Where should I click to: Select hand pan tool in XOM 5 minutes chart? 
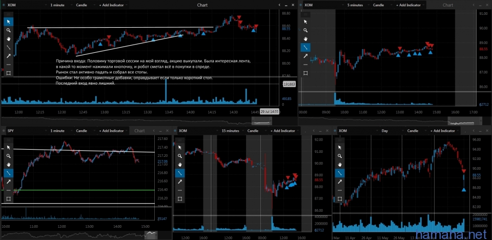(305, 38)
